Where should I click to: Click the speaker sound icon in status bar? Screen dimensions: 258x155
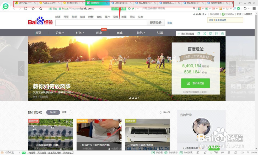pos(242,153)
